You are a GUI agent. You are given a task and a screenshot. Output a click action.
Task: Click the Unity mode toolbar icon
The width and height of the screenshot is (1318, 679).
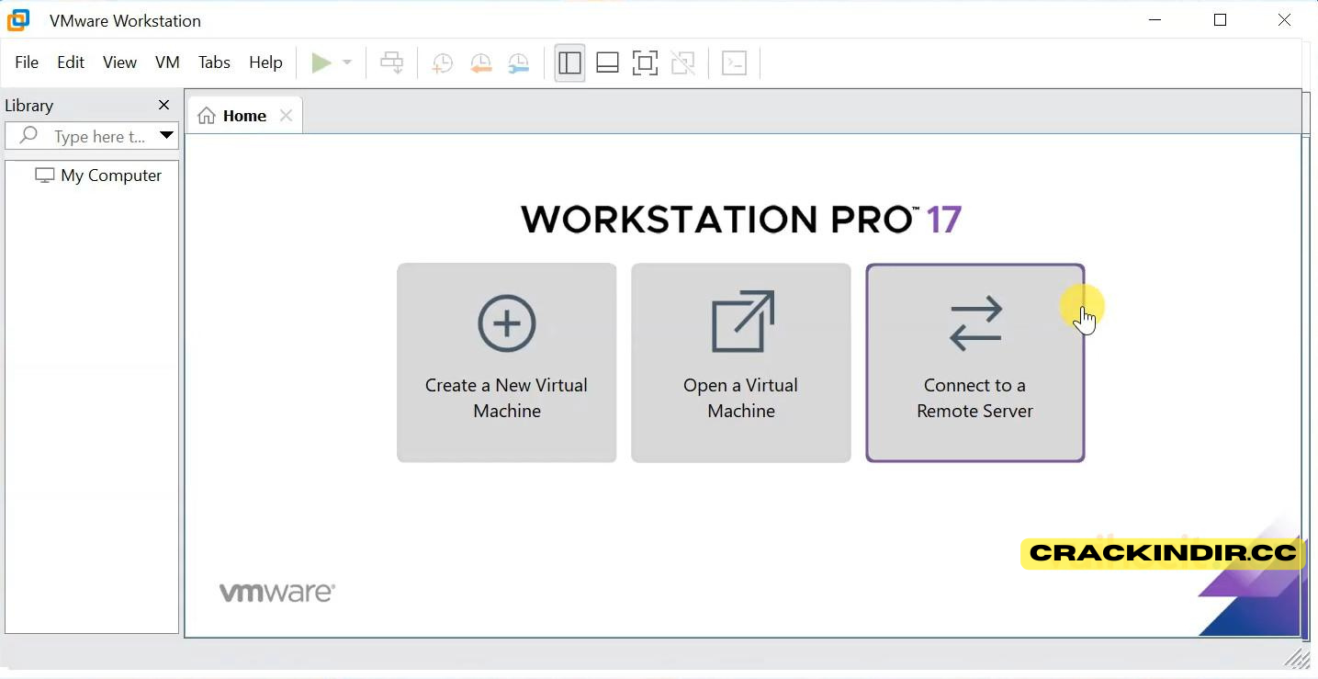[x=682, y=62]
